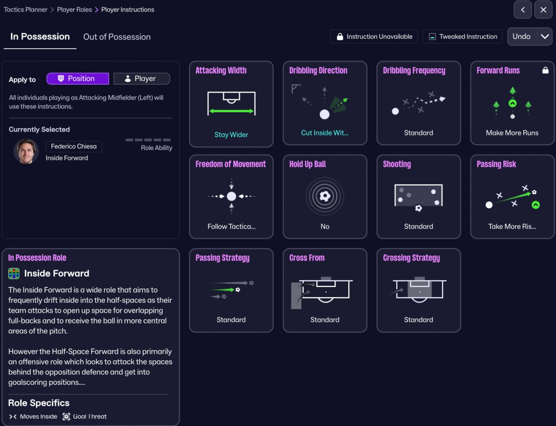Click the Role Specifics heading
Viewport: 556px width, 426px height.
(x=39, y=403)
